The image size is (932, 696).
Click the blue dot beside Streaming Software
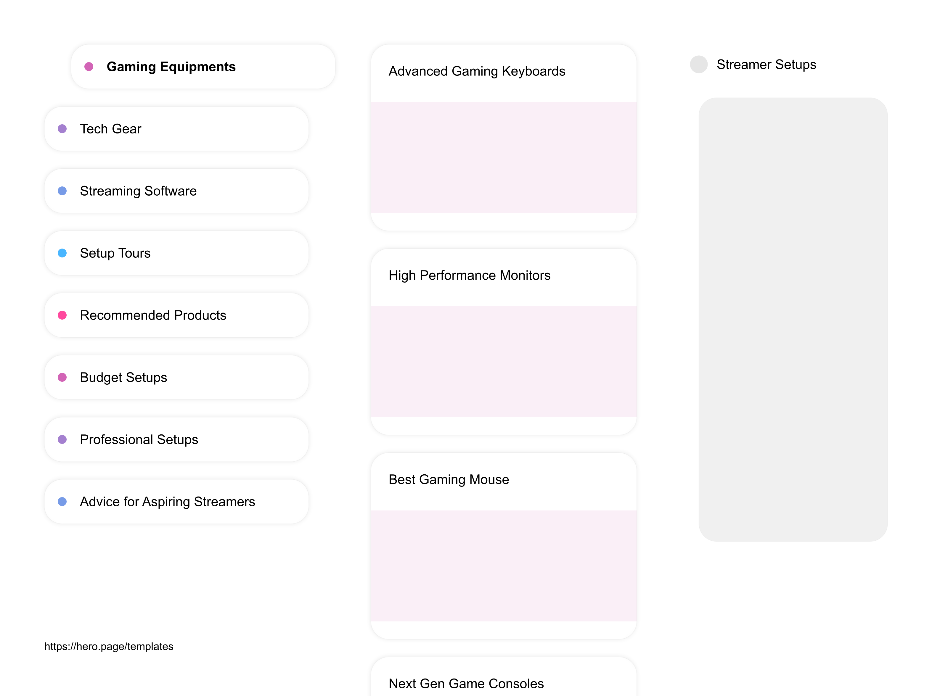[62, 191]
